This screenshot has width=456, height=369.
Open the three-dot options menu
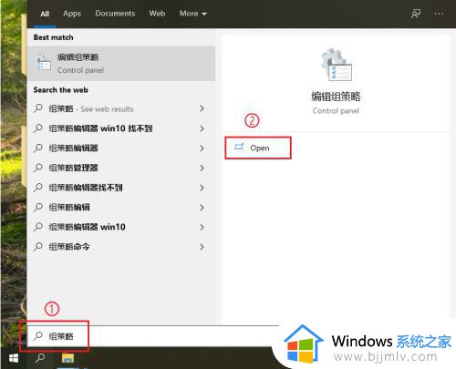439,14
